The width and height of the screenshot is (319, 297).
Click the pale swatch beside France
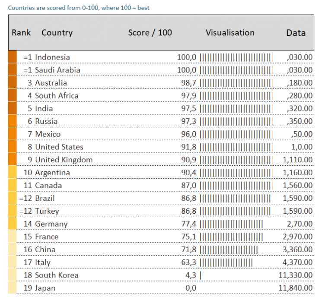tap(13, 237)
